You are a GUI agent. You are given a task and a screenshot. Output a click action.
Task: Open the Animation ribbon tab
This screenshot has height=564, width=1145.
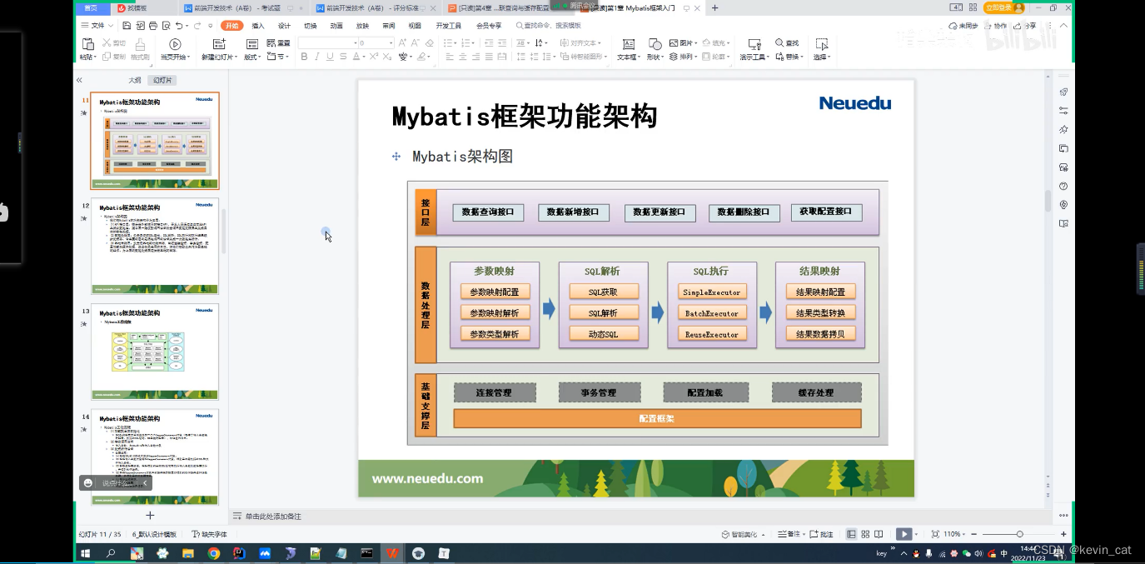click(336, 26)
